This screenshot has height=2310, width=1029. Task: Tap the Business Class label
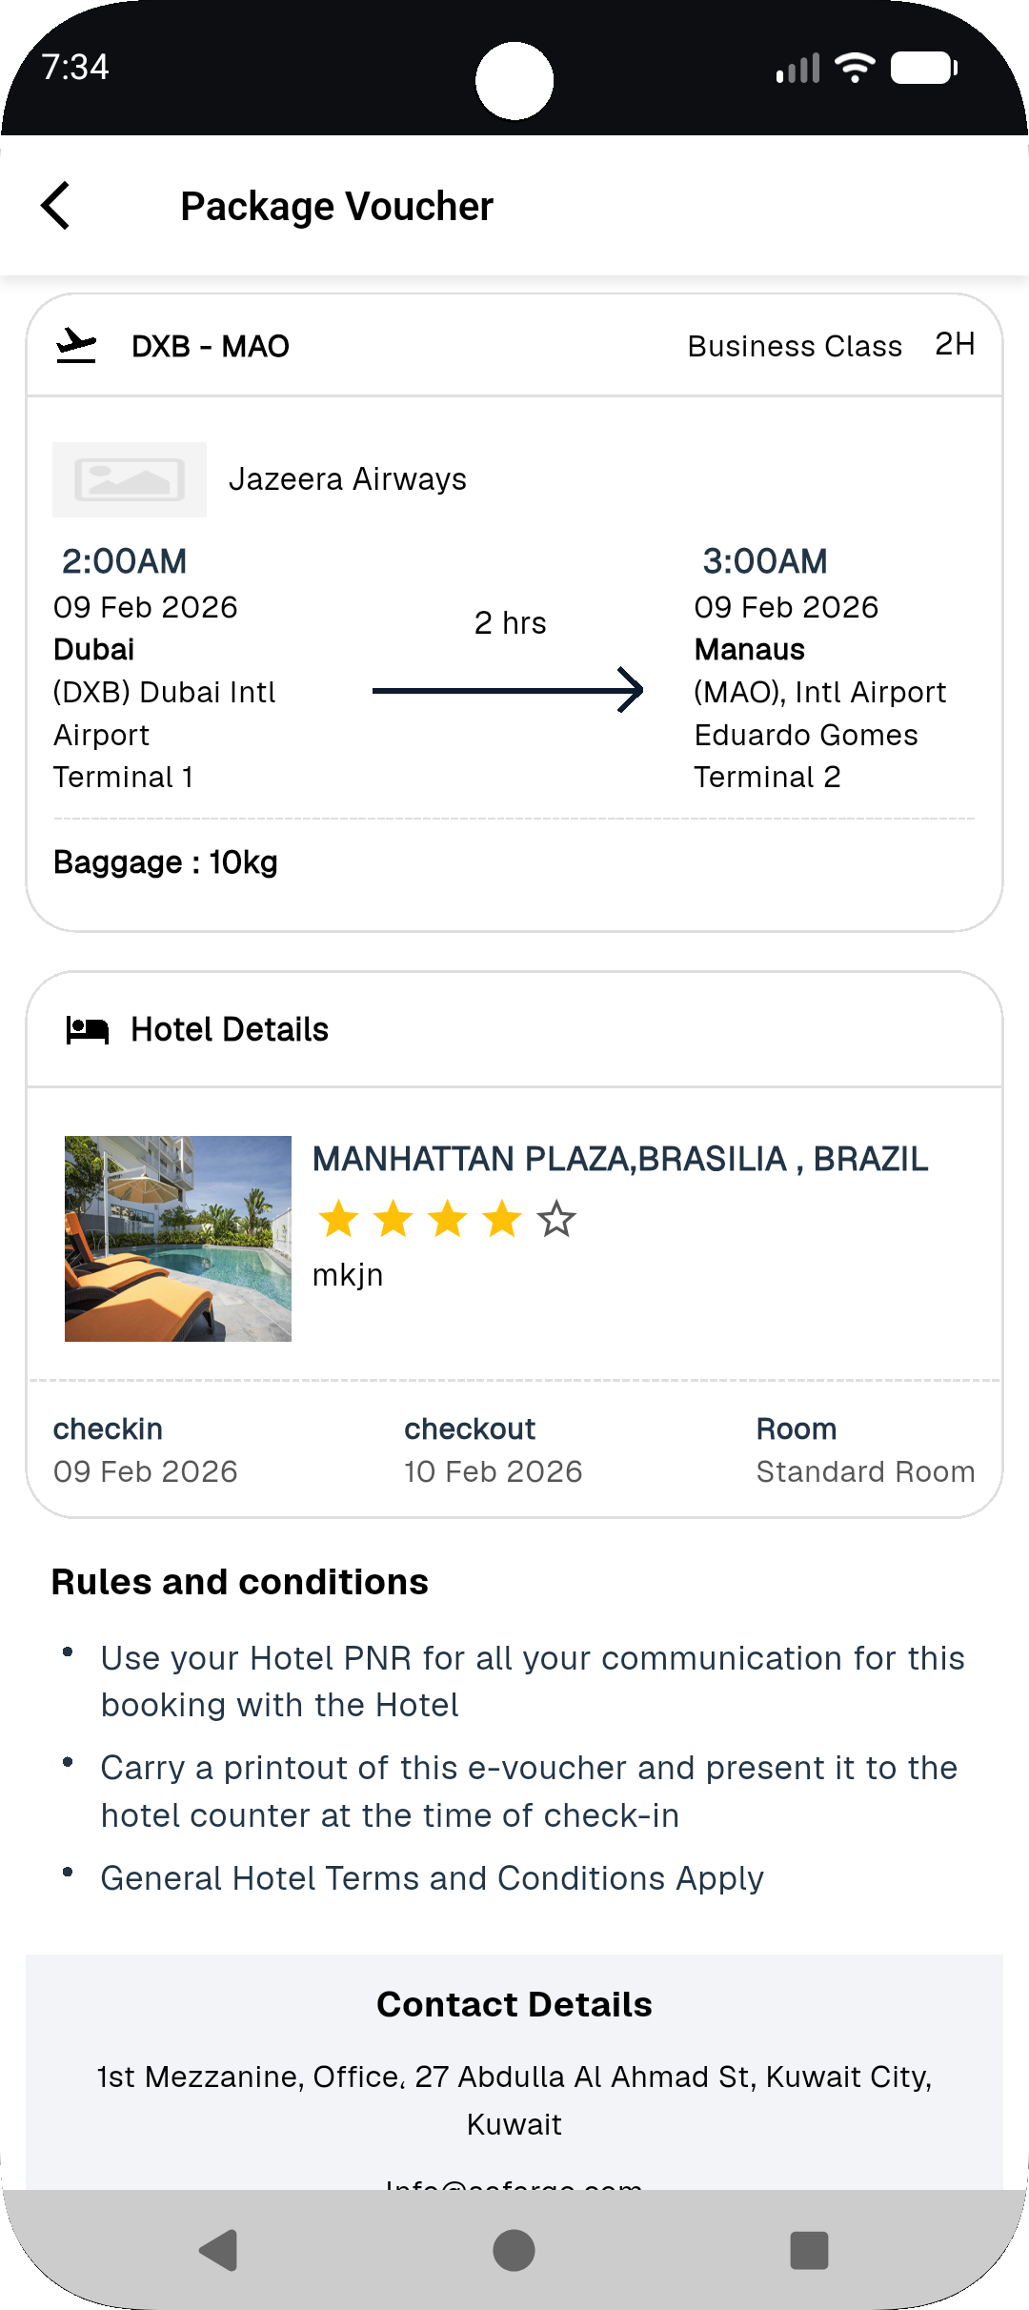pos(795,346)
